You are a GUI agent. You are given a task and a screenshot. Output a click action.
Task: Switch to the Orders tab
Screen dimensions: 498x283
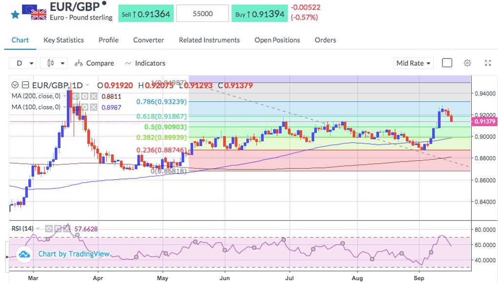pyautogui.click(x=325, y=40)
